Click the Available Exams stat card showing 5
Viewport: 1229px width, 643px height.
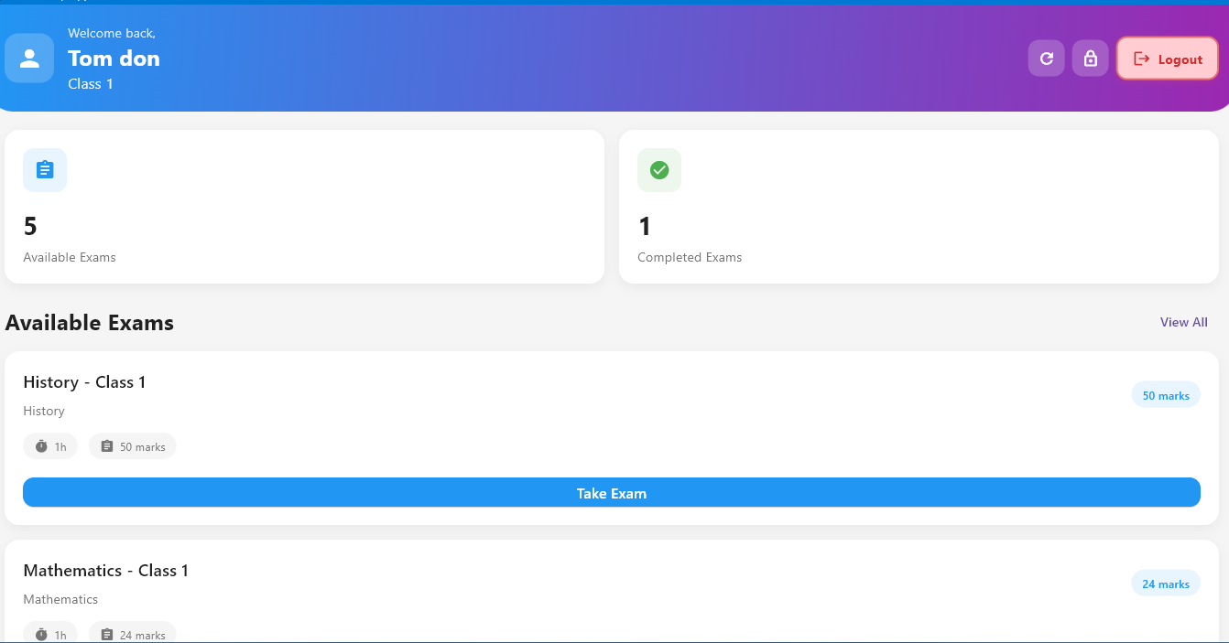click(304, 207)
